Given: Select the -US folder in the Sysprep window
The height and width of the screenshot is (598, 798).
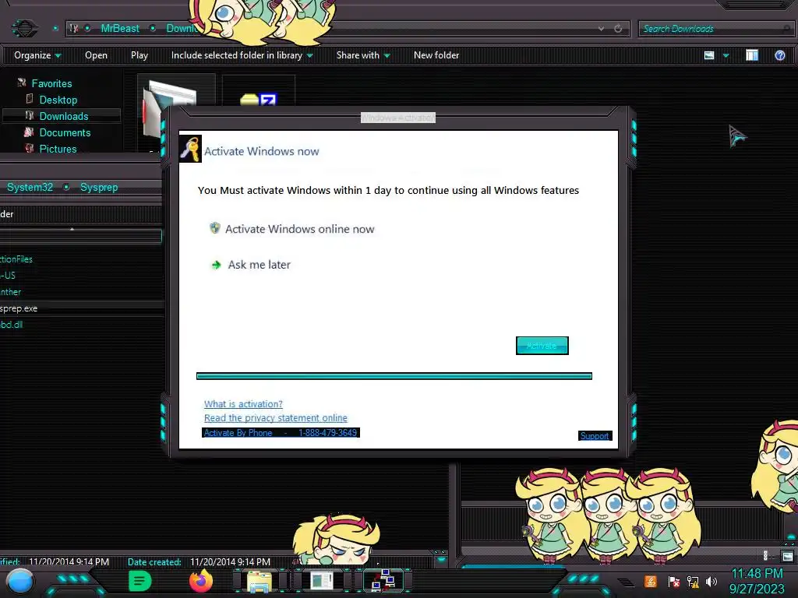Looking at the screenshot, I should point(8,275).
